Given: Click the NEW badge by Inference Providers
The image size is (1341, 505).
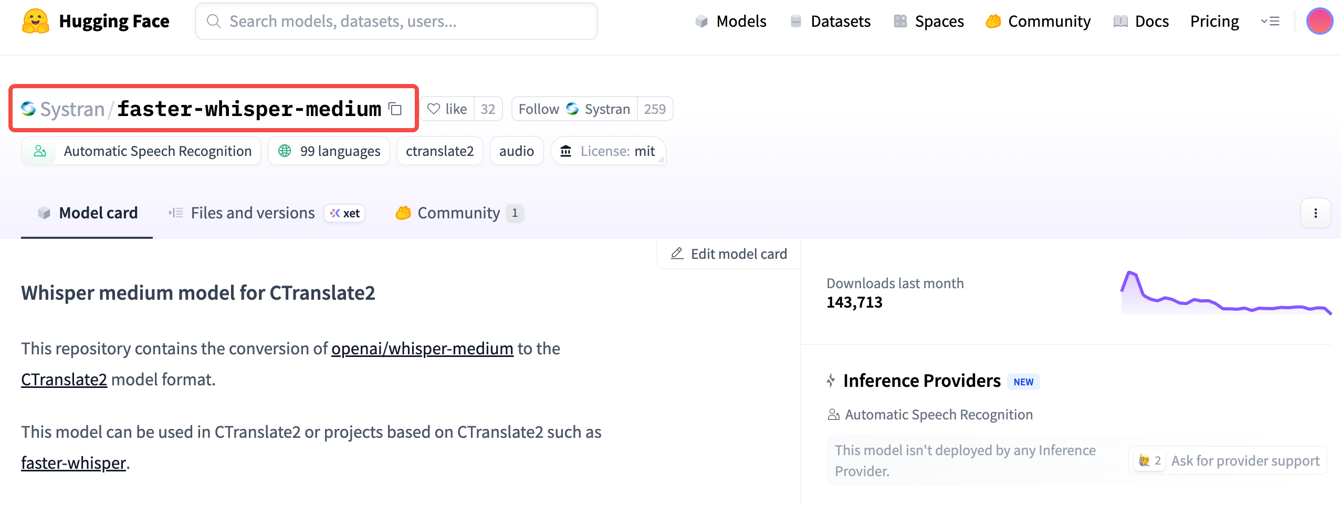Looking at the screenshot, I should tap(1023, 382).
